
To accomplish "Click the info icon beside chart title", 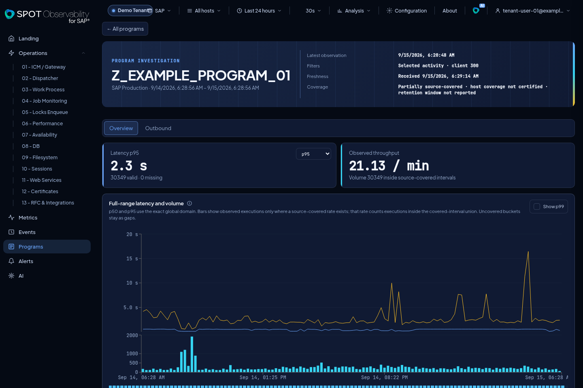I will click(x=189, y=203).
